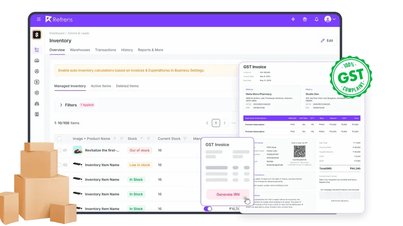Open the contacts person sidebar icon
This screenshot has height=226, width=403.
click(x=37, y=72)
